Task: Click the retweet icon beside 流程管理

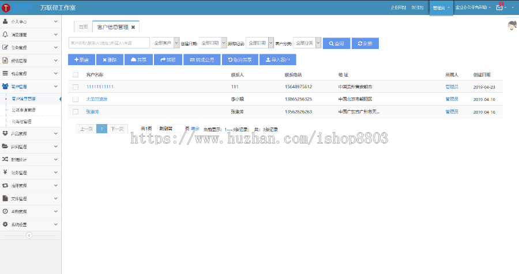Action: (5, 185)
